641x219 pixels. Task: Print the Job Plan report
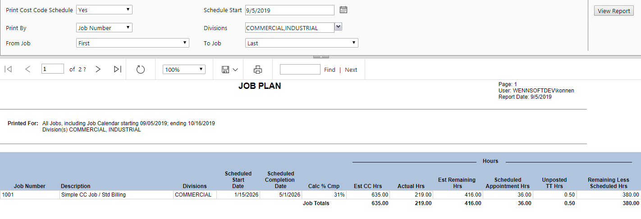click(x=257, y=70)
